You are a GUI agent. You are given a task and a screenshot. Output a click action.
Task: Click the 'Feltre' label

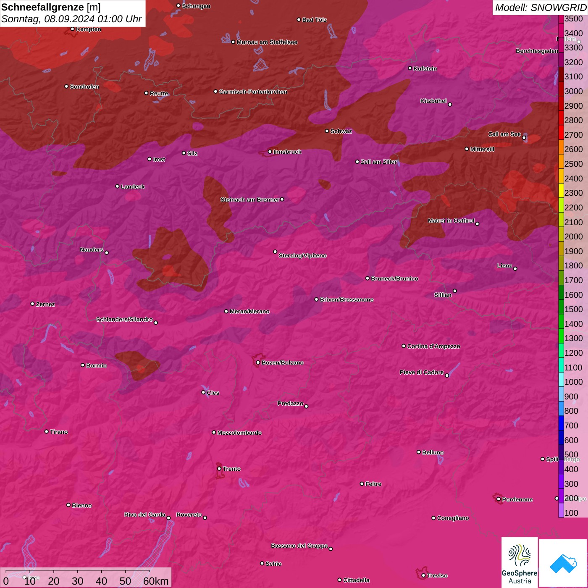click(373, 484)
